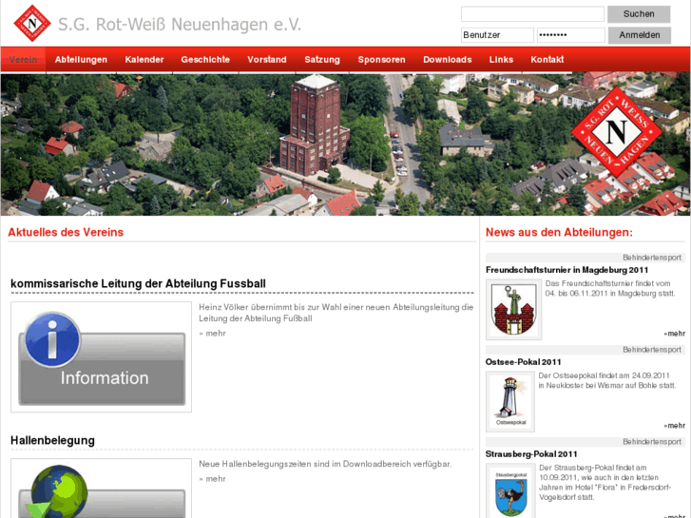Click the club logo in the header
Viewport: 691px width, 518px height.
point(32,23)
